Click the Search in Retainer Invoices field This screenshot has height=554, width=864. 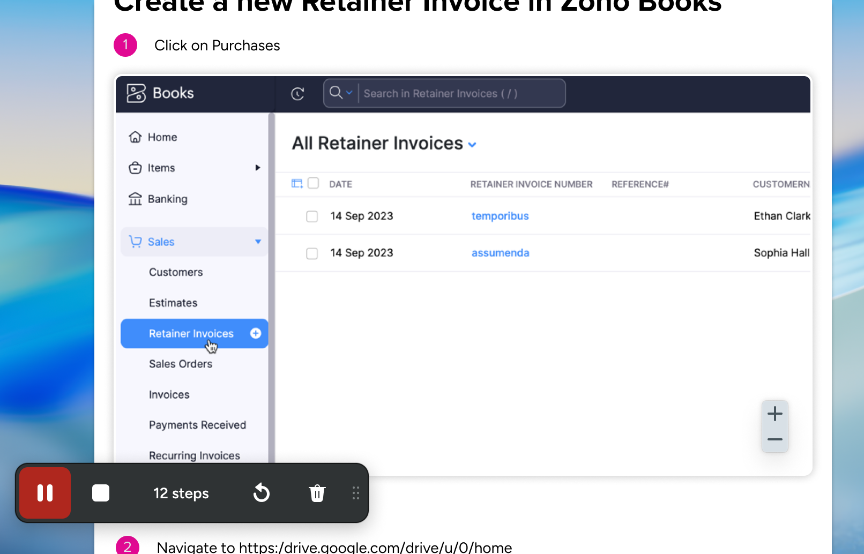coord(461,93)
